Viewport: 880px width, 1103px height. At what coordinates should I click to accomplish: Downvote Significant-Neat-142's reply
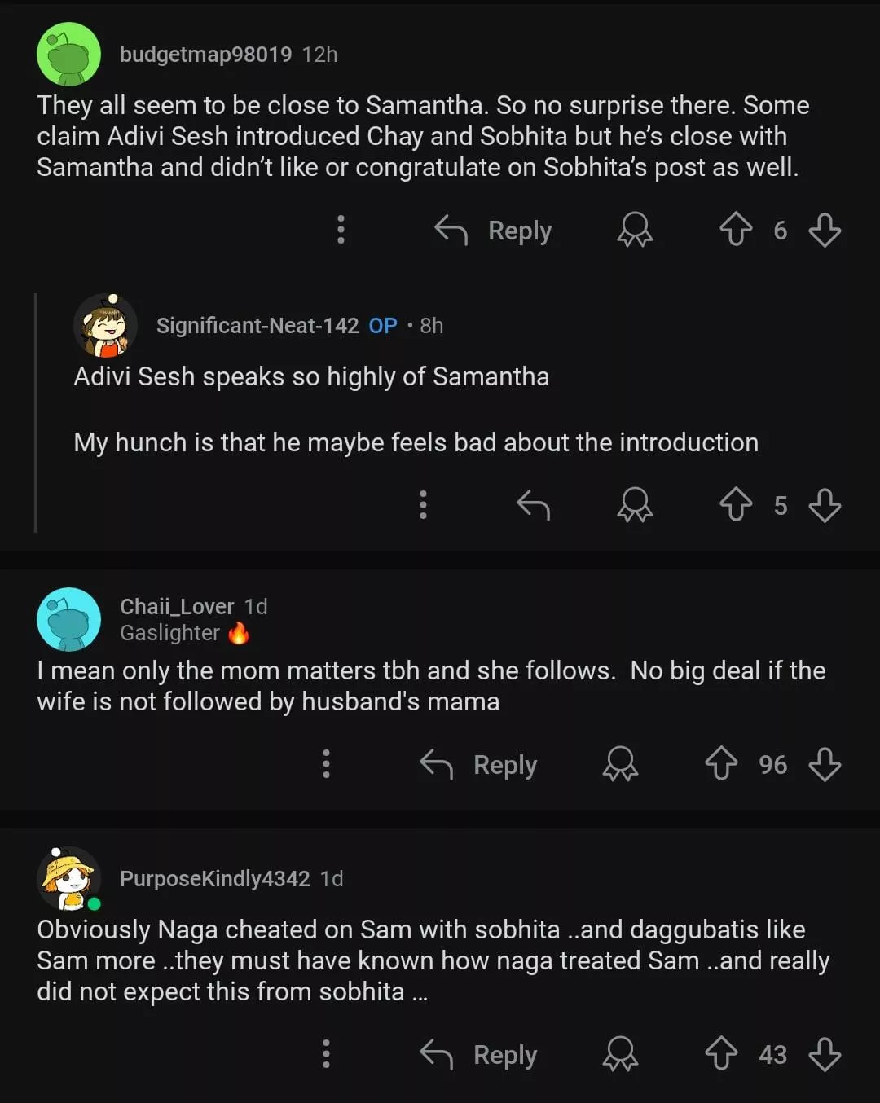[x=825, y=504]
